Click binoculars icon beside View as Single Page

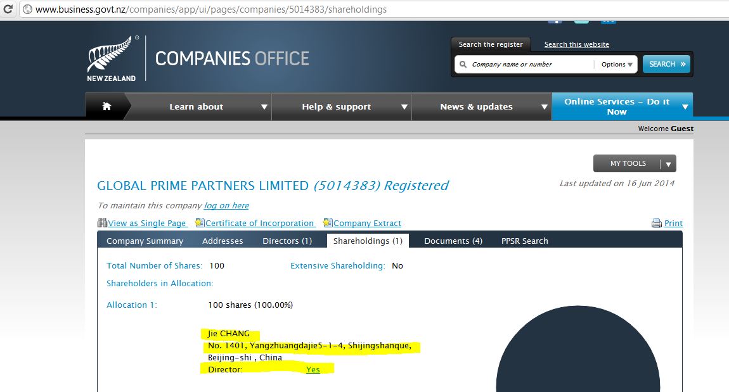click(x=102, y=222)
